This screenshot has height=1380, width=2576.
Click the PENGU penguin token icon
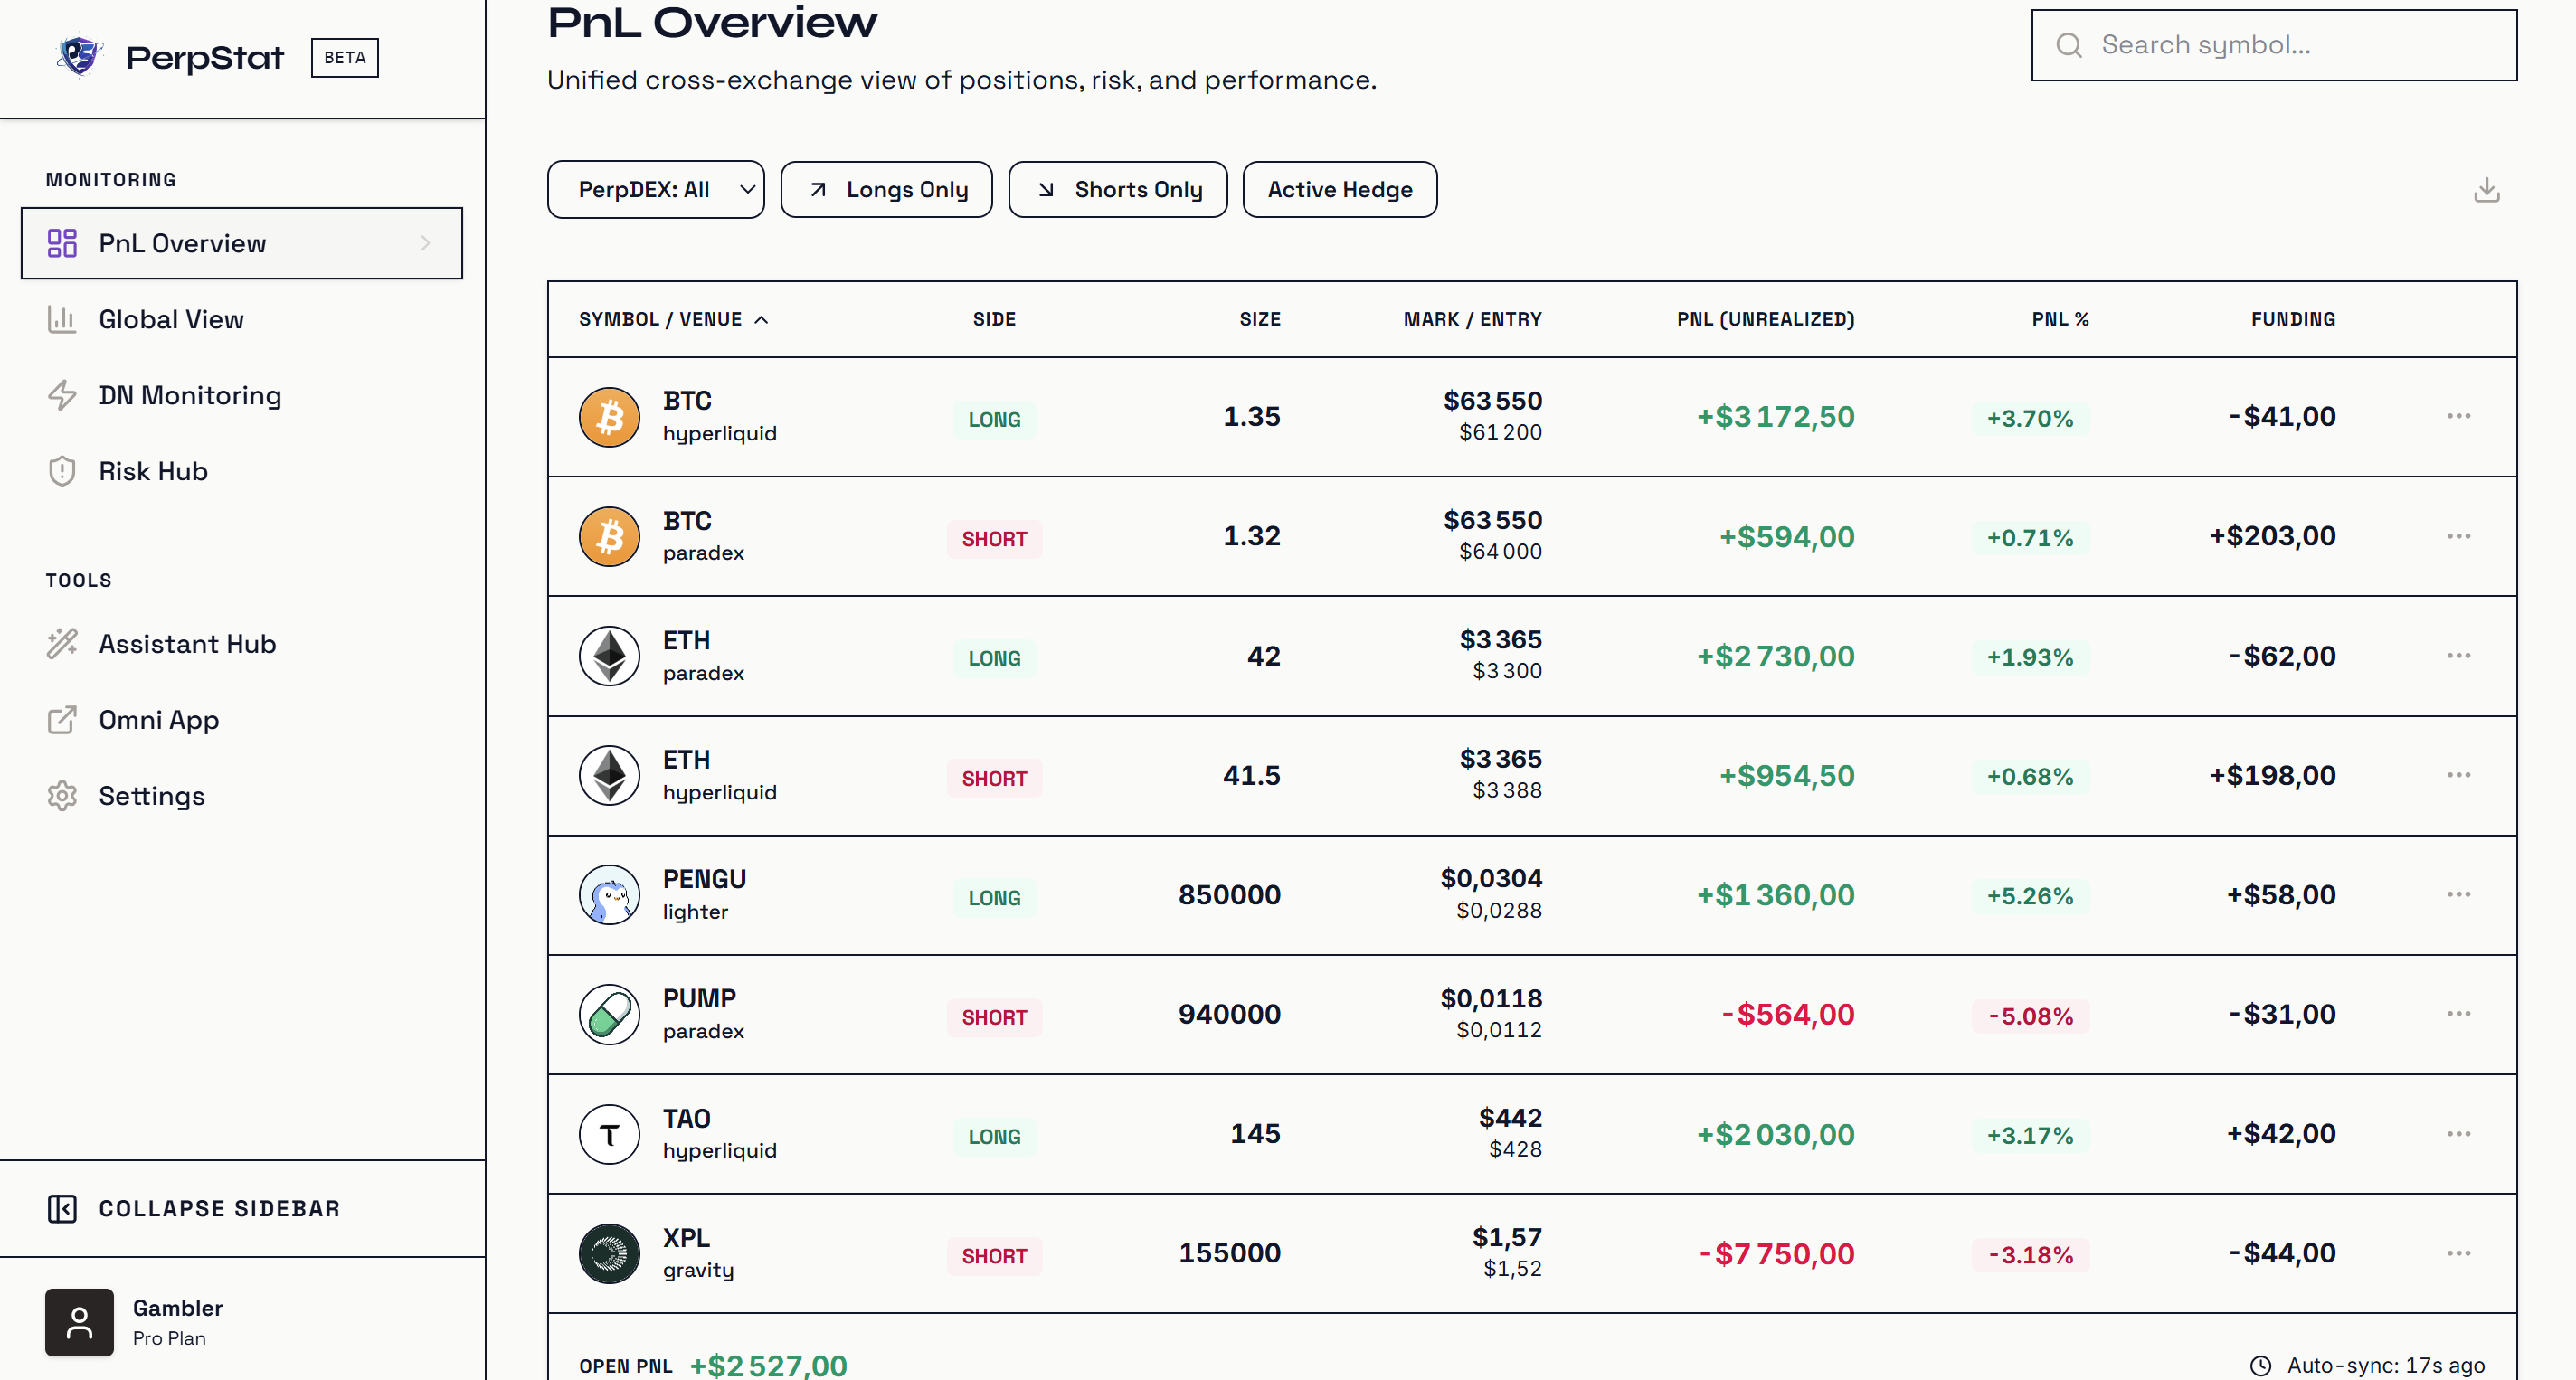(609, 895)
